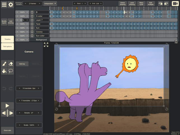
Task: Open the hamburger main menu
Action: tap(4, 4)
